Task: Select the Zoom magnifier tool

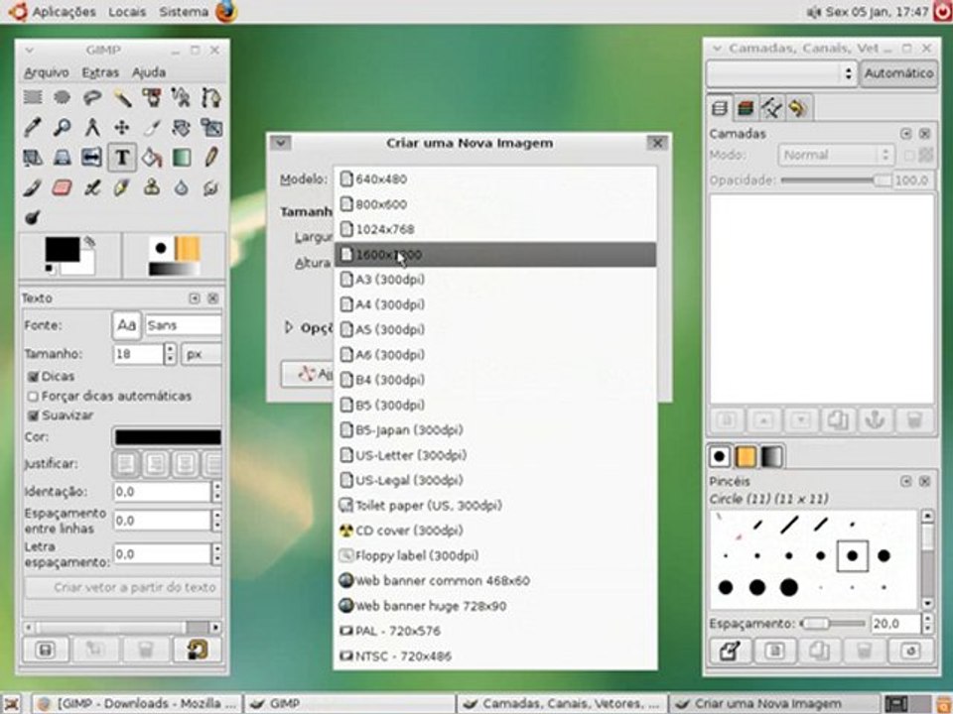Action: (x=62, y=128)
